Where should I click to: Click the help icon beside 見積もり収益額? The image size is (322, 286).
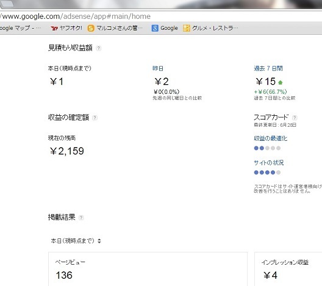pos(99,48)
